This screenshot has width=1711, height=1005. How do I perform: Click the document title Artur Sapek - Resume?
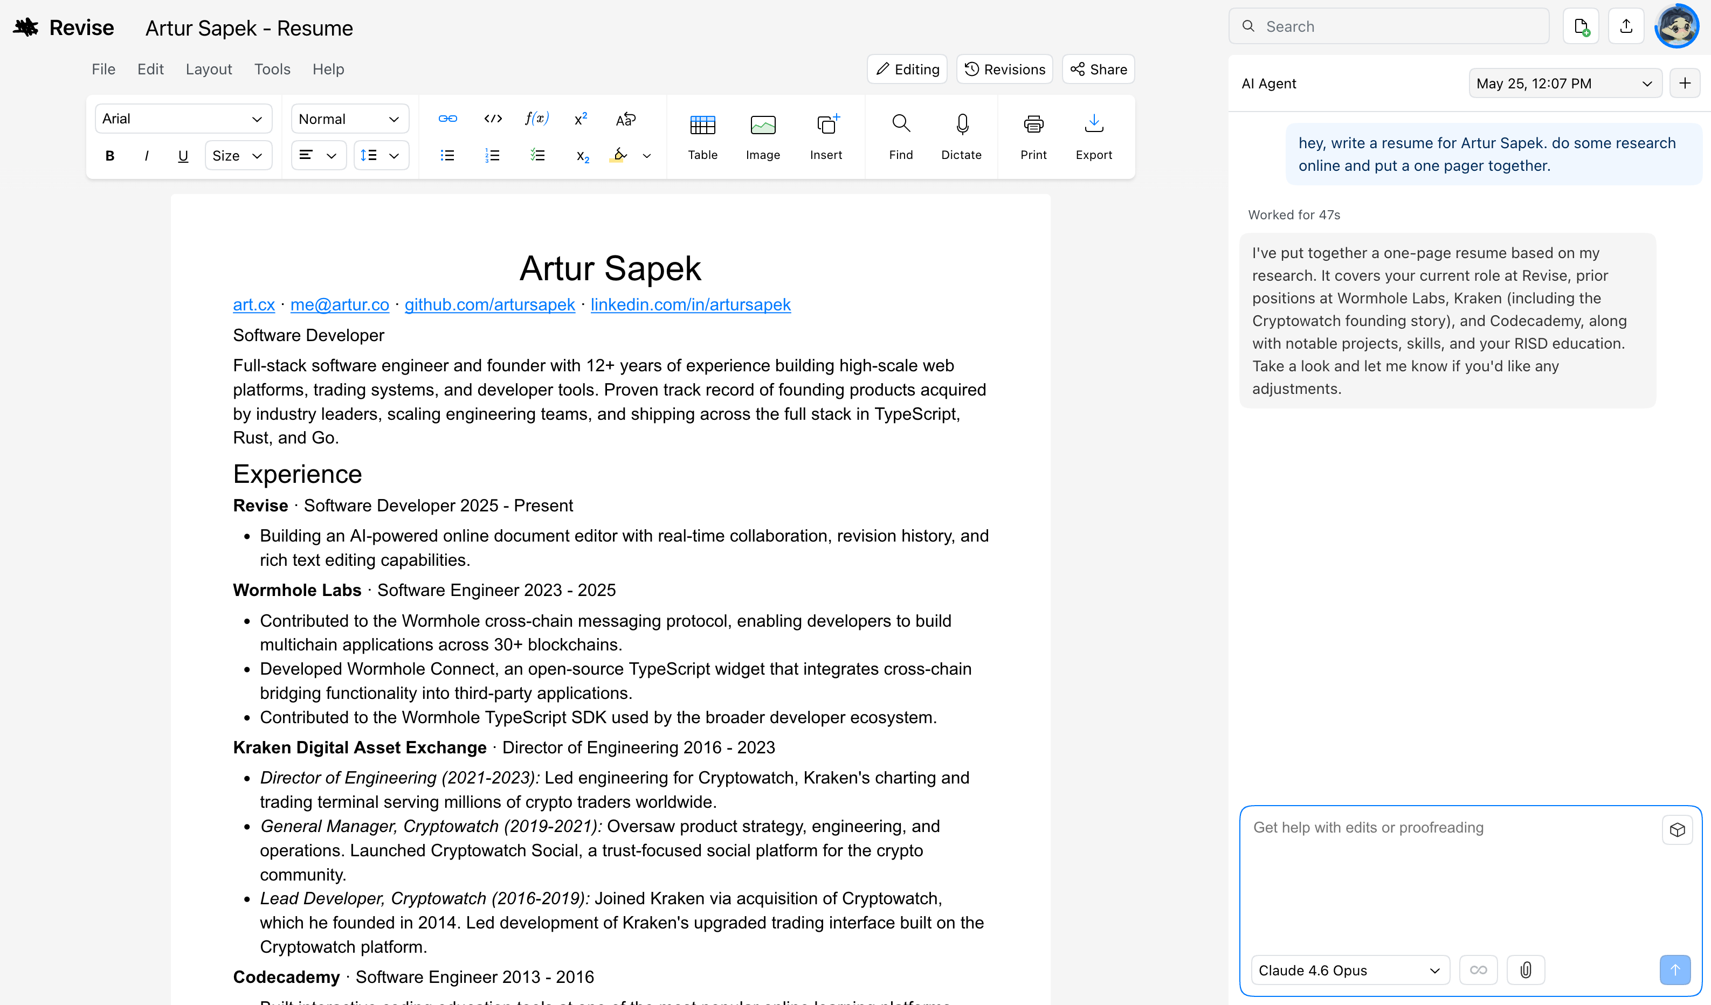[x=249, y=28]
